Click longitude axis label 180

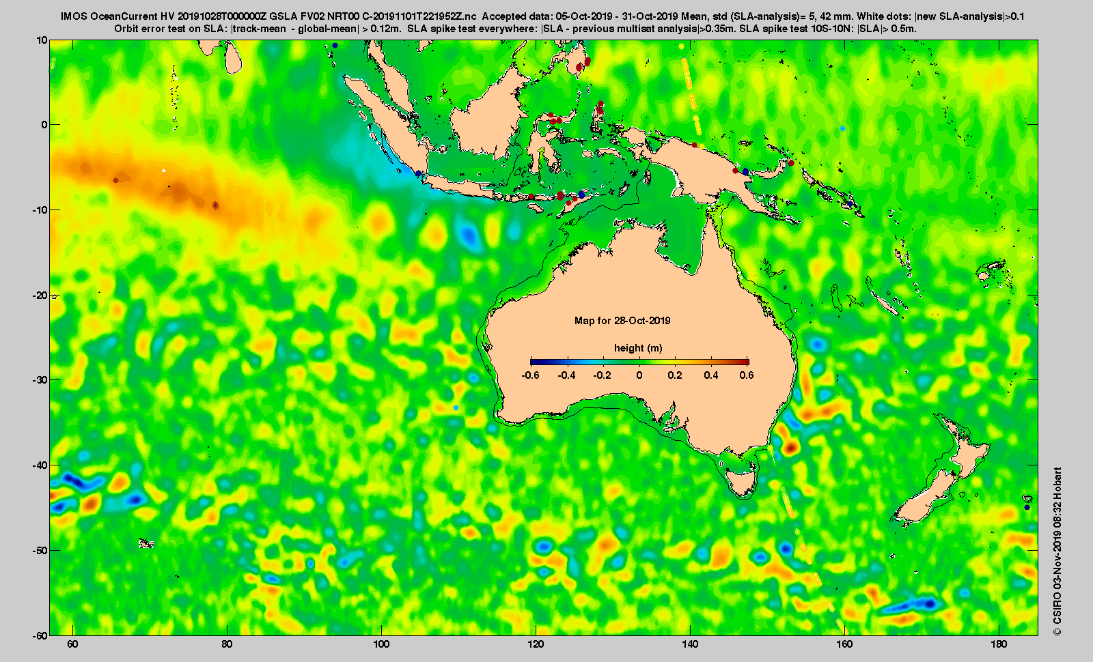pos(999,644)
